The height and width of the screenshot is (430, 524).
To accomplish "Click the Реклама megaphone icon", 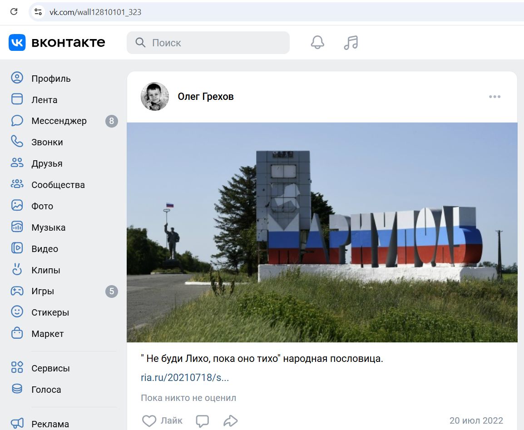I will point(17,424).
